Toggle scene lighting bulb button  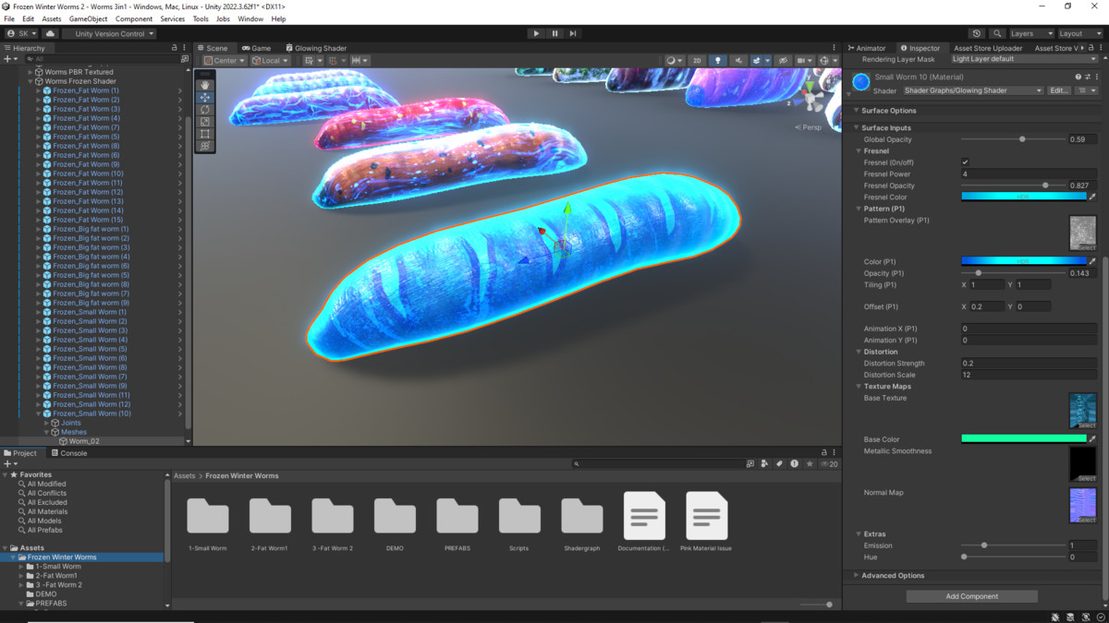click(717, 61)
